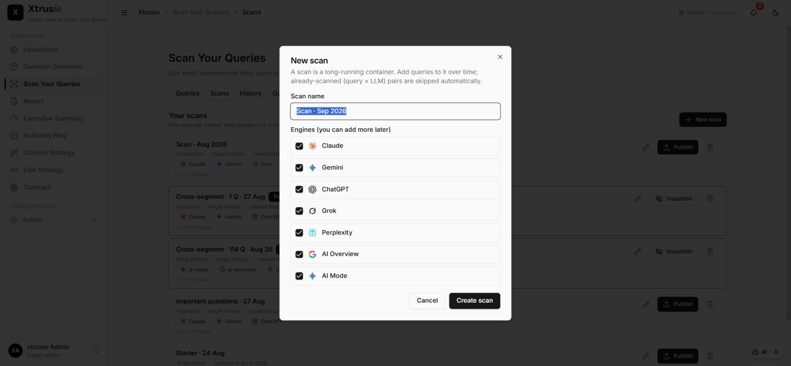The height and width of the screenshot is (366, 791).
Task: Select Scan Your Queries sidebar item
Action: click(x=54, y=84)
